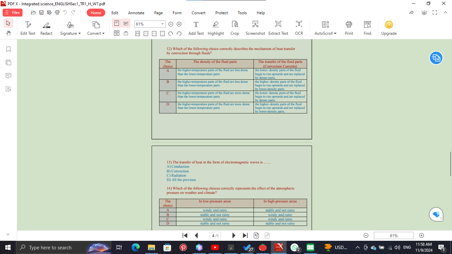
Task: Open the Form tab
Action: pos(177,13)
